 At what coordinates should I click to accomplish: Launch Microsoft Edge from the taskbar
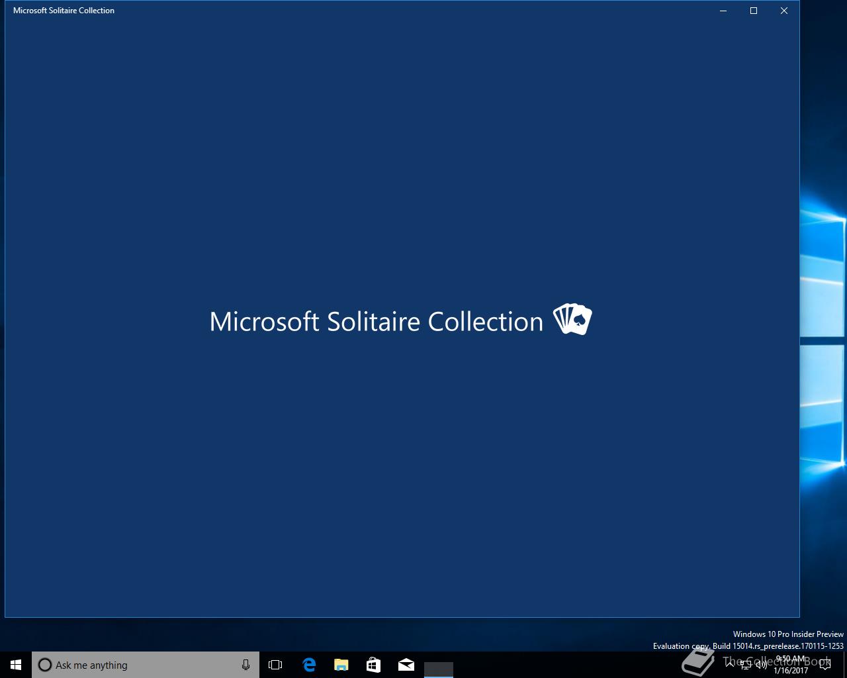[308, 665]
